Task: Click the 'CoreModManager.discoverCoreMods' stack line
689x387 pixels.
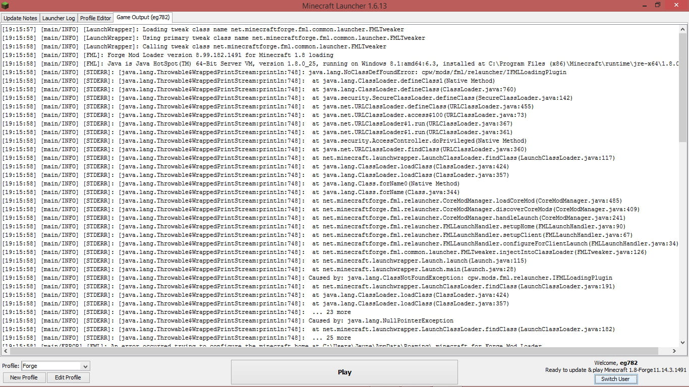Action: 321,209
